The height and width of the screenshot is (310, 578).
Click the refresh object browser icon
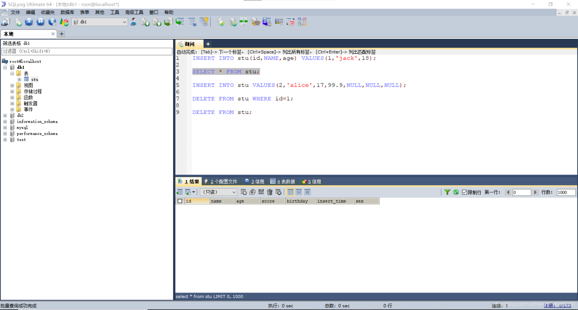(64, 22)
